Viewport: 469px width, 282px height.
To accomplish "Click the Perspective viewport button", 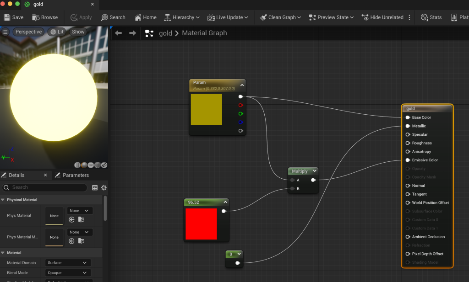I will click(28, 32).
